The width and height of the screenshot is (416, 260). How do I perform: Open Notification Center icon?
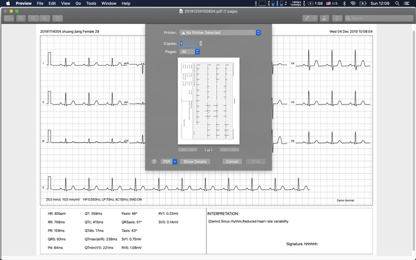(x=406, y=3)
